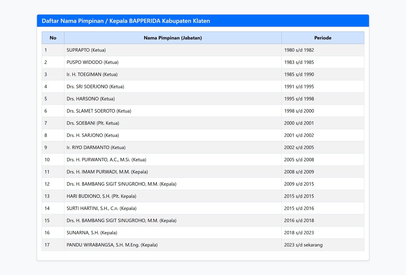Select the cell 'Ir. RIYO DARMANTO (Ketua)'
Image resolution: width=406 pixels, height=275 pixels.
click(173, 147)
